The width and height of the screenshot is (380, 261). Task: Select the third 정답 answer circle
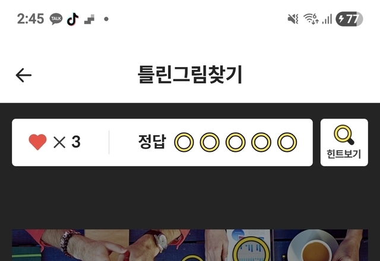tap(235, 142)
